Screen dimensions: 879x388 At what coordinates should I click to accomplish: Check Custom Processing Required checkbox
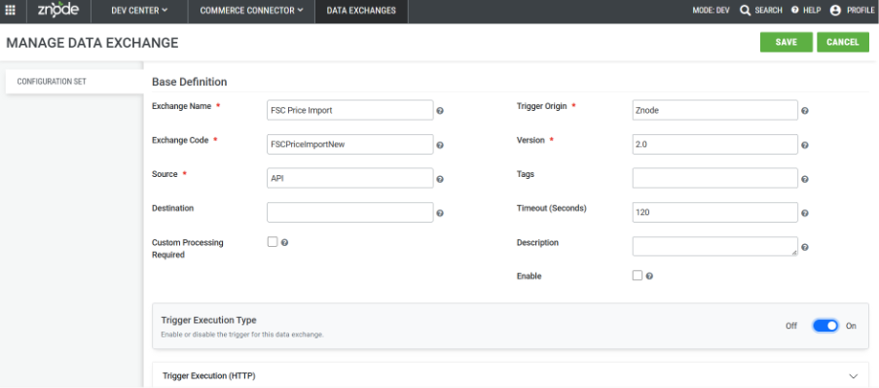tap(273, 242)
